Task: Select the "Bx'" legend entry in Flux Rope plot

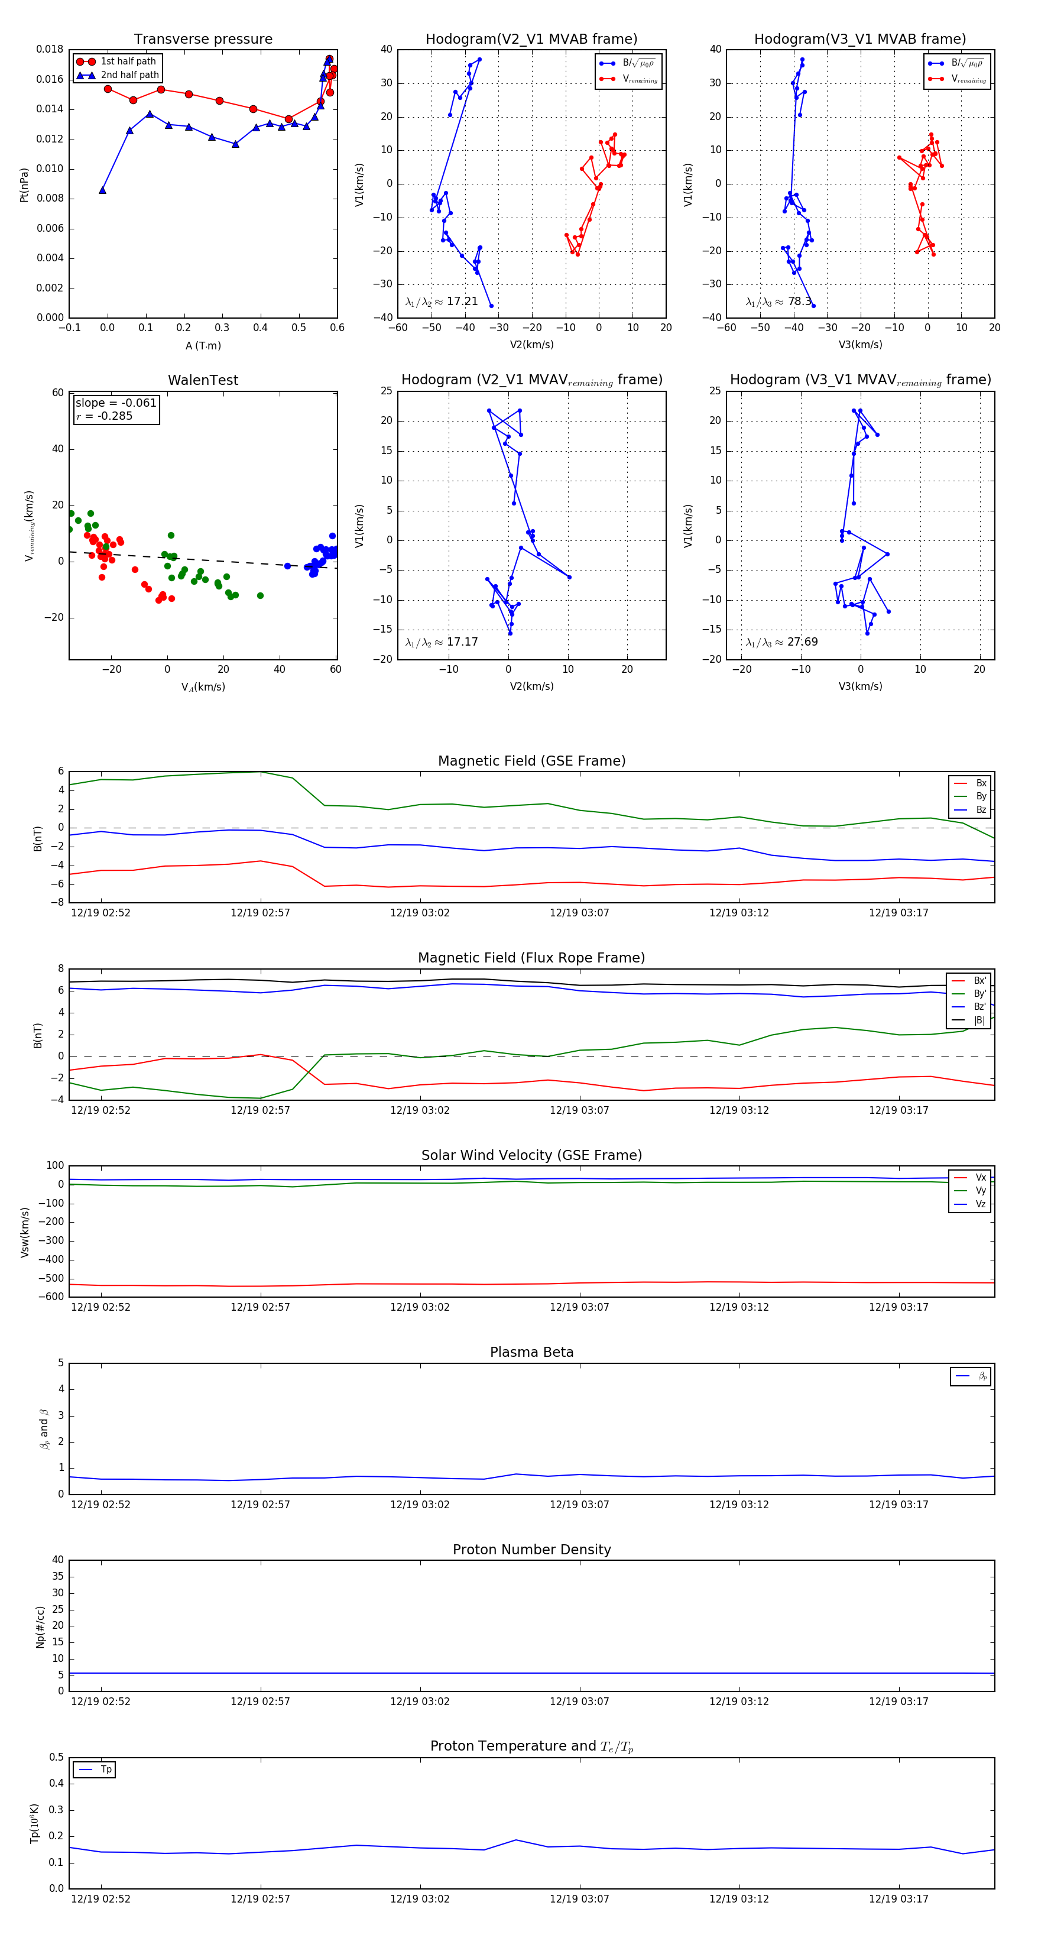Action: (x=969, y=980)
